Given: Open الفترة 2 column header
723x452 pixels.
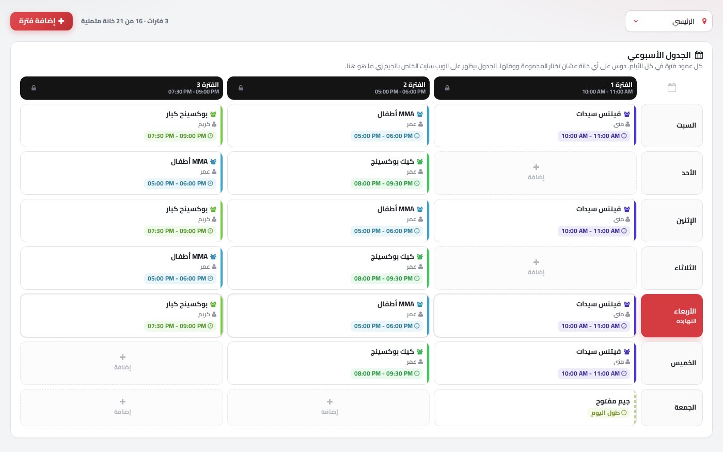Looking at the screenshot, I should [x=328, y=88].
